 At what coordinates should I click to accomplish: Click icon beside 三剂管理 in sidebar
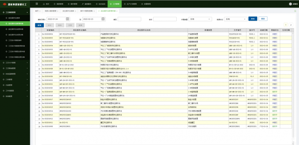(x=4, y=79)
